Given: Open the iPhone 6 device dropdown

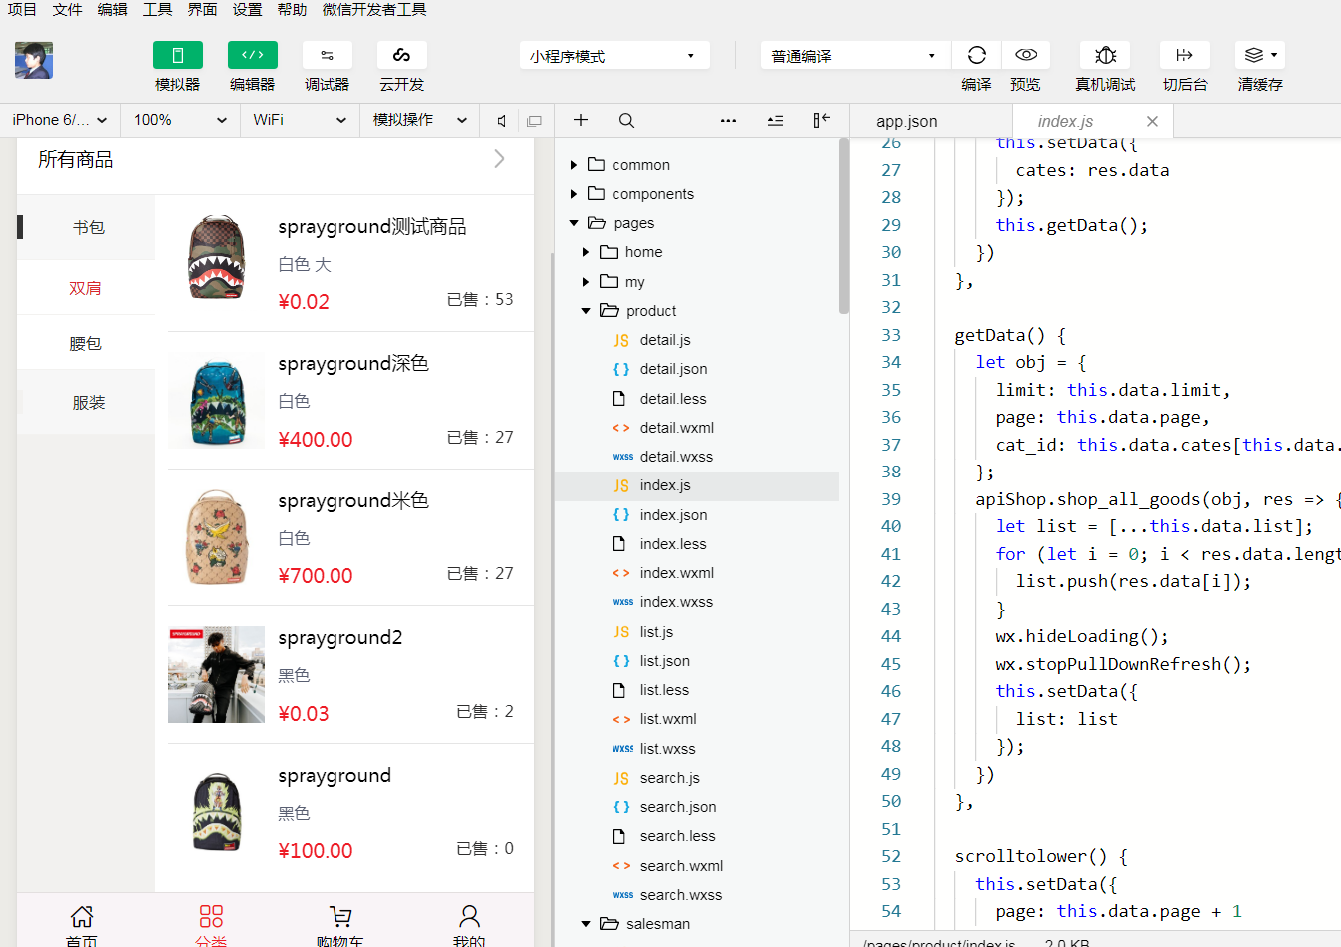Looking at the screenshot, I should point(60,120).
